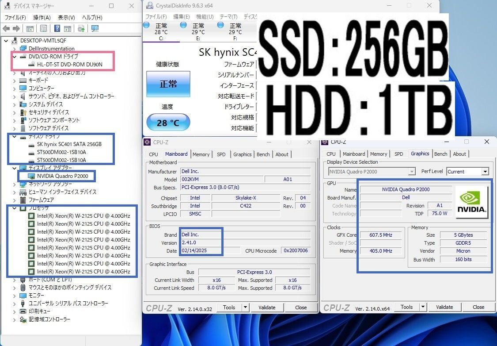Collapse the ディスプレイ アダプター category
Viewport: 497px width, 346px height.
(14, 168)
